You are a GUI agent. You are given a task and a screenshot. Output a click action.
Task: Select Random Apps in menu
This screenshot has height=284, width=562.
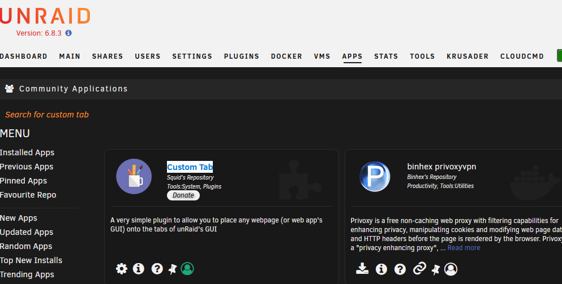[26, 246]
